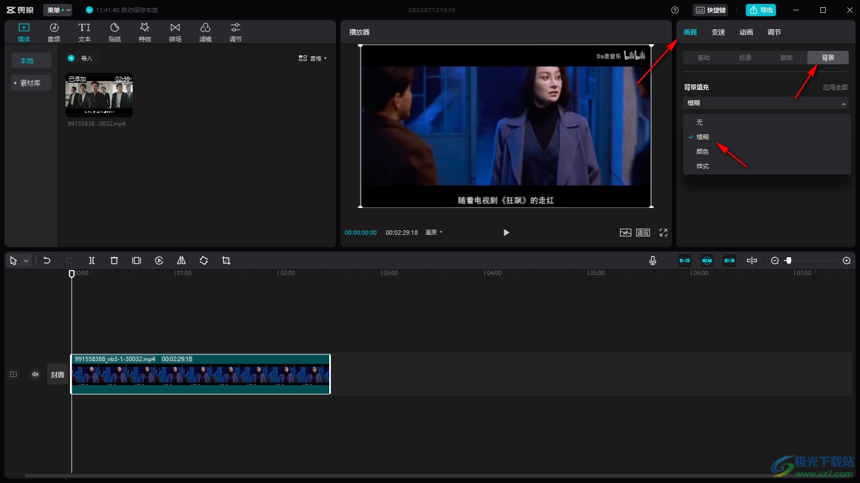
Task: Select Style (样式) background fill option
Action: 766,166
